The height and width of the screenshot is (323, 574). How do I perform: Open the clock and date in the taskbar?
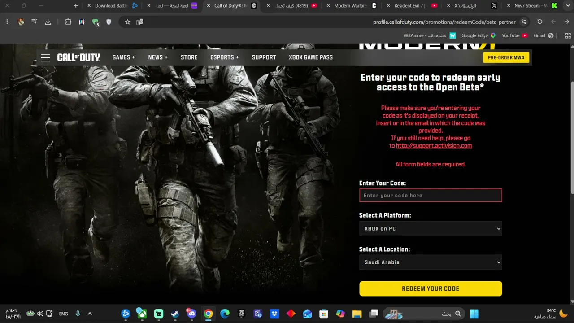(13, 314)
